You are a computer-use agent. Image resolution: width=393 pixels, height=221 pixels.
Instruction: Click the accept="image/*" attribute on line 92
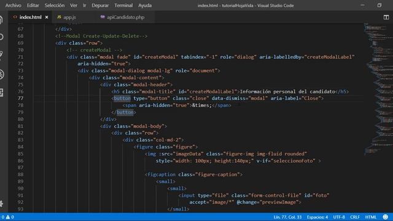[211, 202]
